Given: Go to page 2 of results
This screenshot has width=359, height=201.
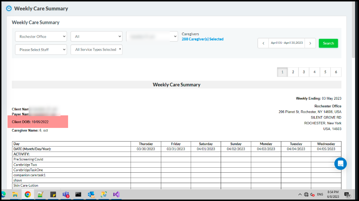Looking at the screenshot, I should [x=293, y=72].
